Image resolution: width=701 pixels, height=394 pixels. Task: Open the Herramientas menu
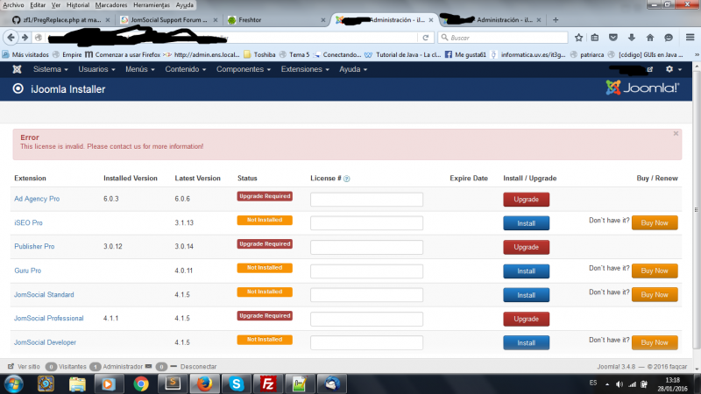point(152,5)
